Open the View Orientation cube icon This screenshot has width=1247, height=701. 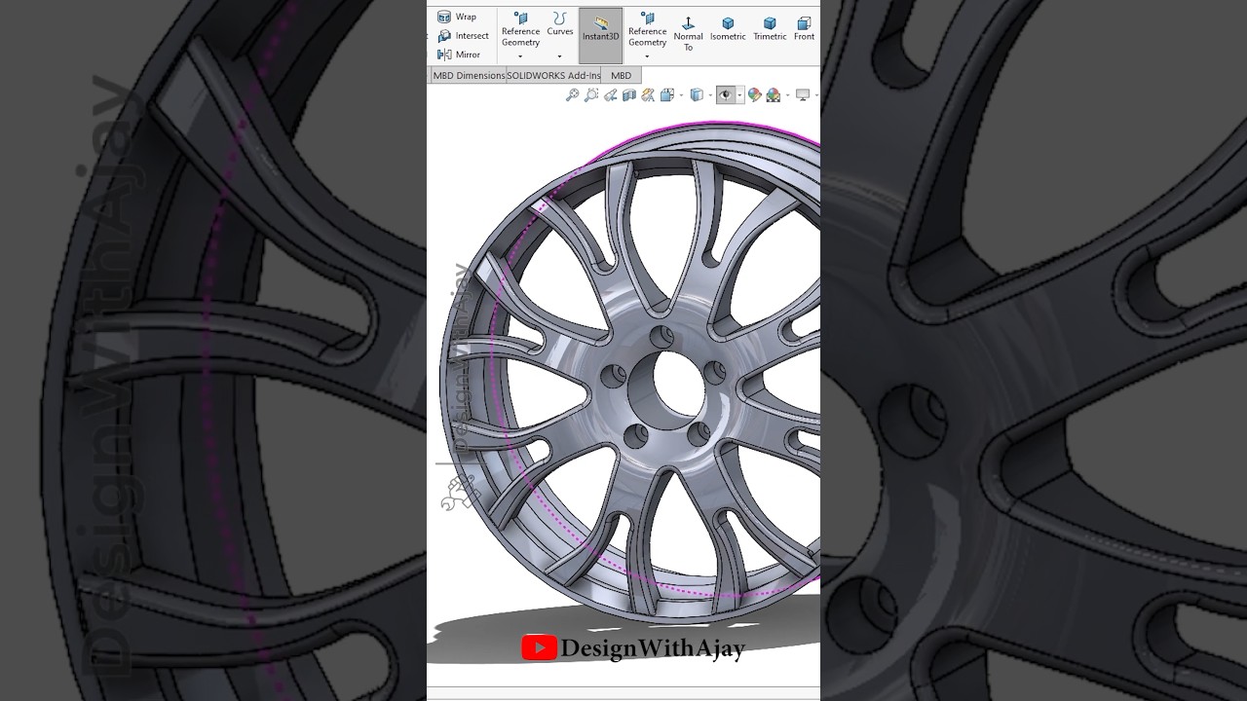[x=667, y=95]
